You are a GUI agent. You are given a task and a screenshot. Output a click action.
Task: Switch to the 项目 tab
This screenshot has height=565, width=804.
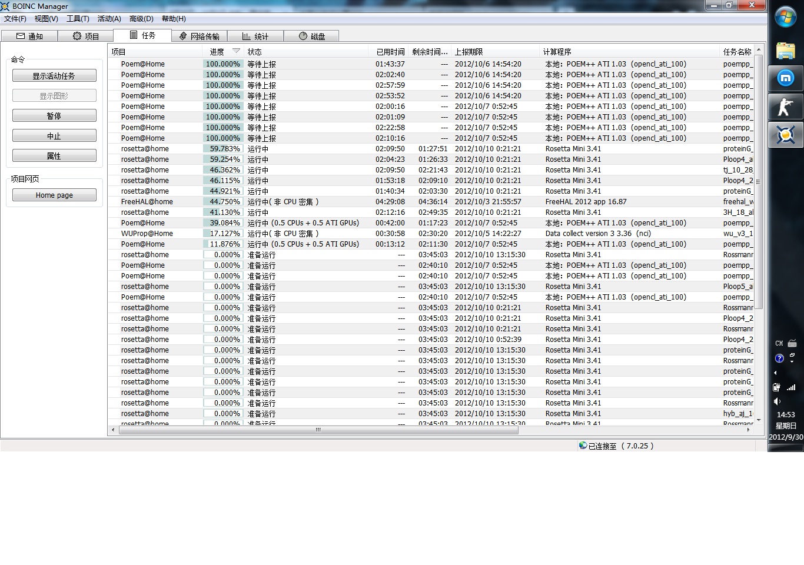tap(86, 36)
